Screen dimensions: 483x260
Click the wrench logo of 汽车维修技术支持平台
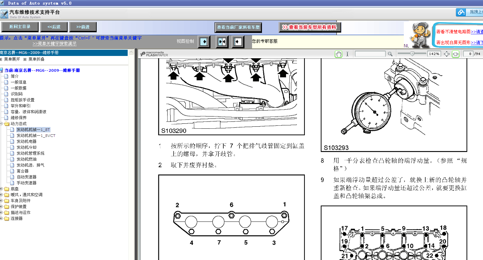point(4,14)
